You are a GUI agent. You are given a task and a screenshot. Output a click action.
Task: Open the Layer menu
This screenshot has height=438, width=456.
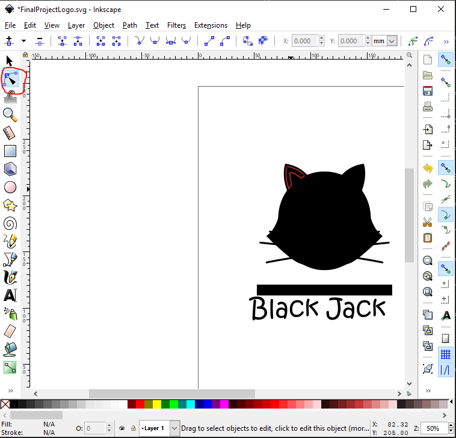point(76,25)
